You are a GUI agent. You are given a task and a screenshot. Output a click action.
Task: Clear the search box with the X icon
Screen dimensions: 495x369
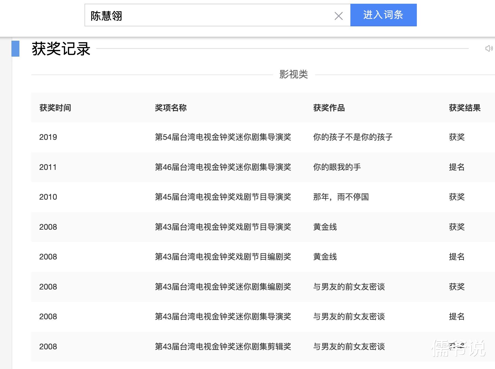point(338,16)
